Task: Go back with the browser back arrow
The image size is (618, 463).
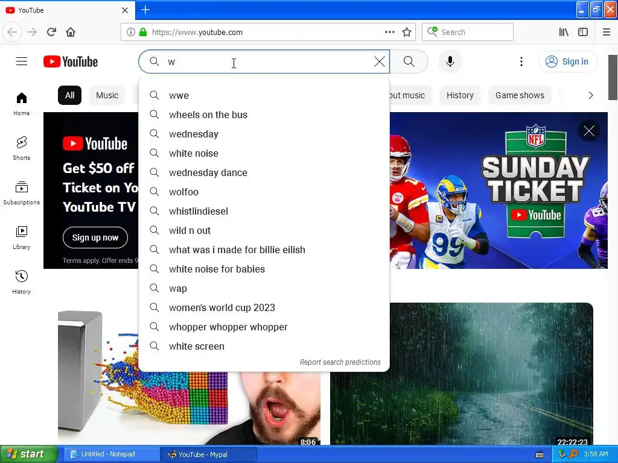Action: pos(12,32)
